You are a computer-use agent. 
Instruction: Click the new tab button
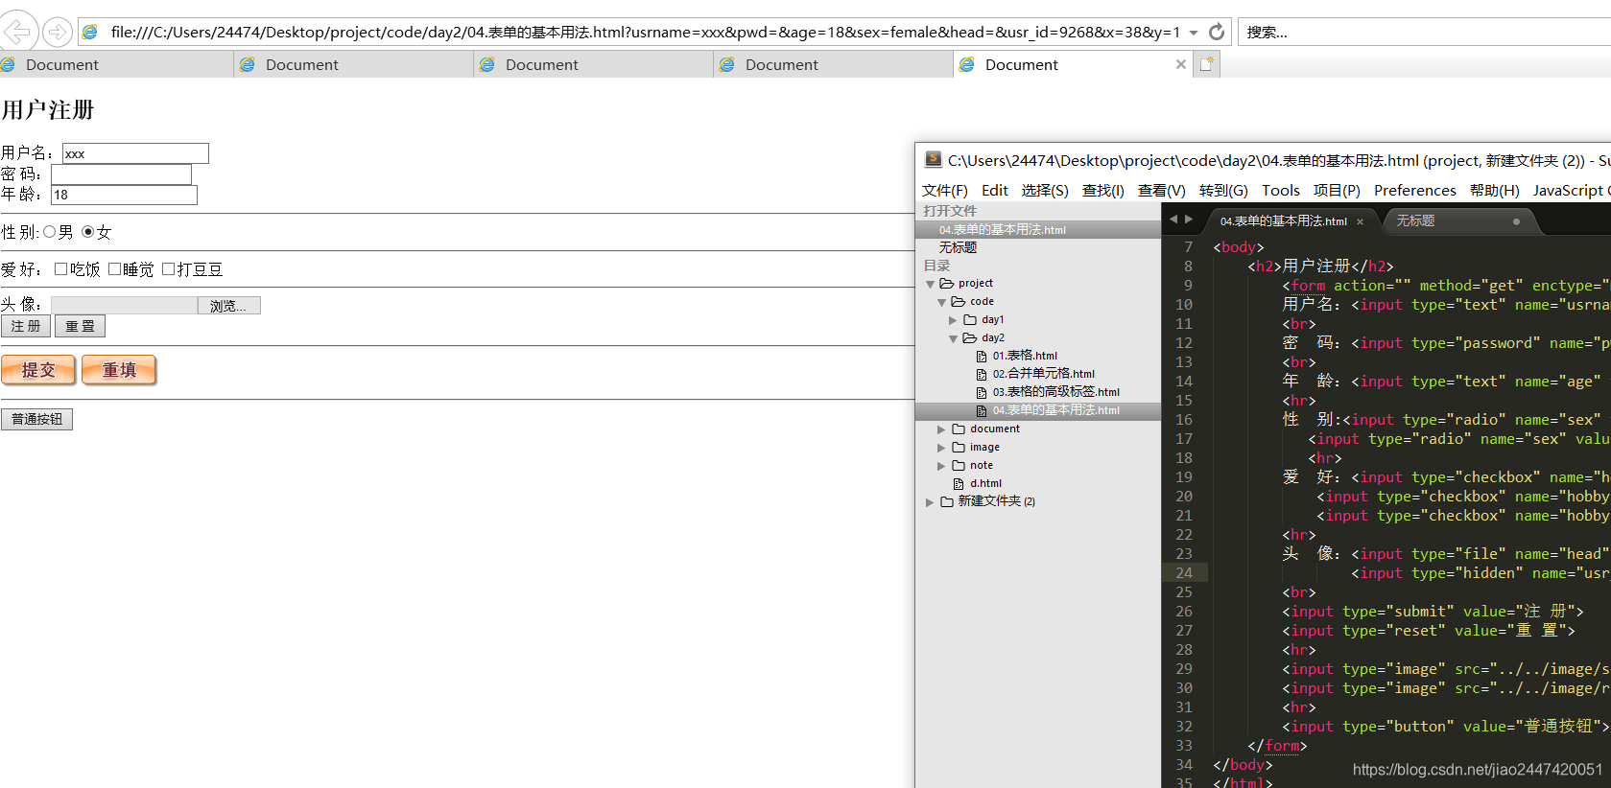point(1207,64)
